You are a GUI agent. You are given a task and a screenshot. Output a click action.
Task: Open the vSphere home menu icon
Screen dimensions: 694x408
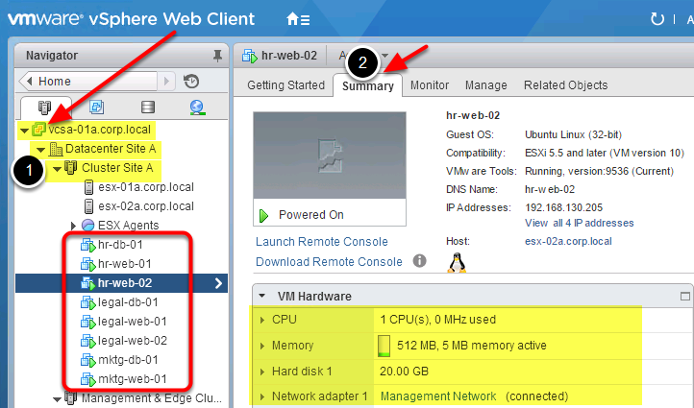pyautogui.click(x=298, y=19)
